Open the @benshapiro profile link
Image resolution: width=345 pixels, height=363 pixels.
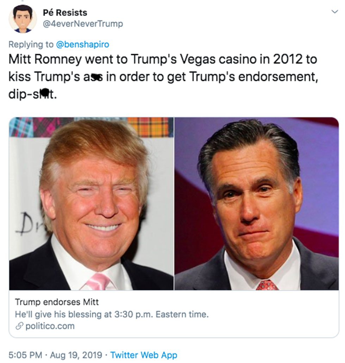[x=82, y=44]
